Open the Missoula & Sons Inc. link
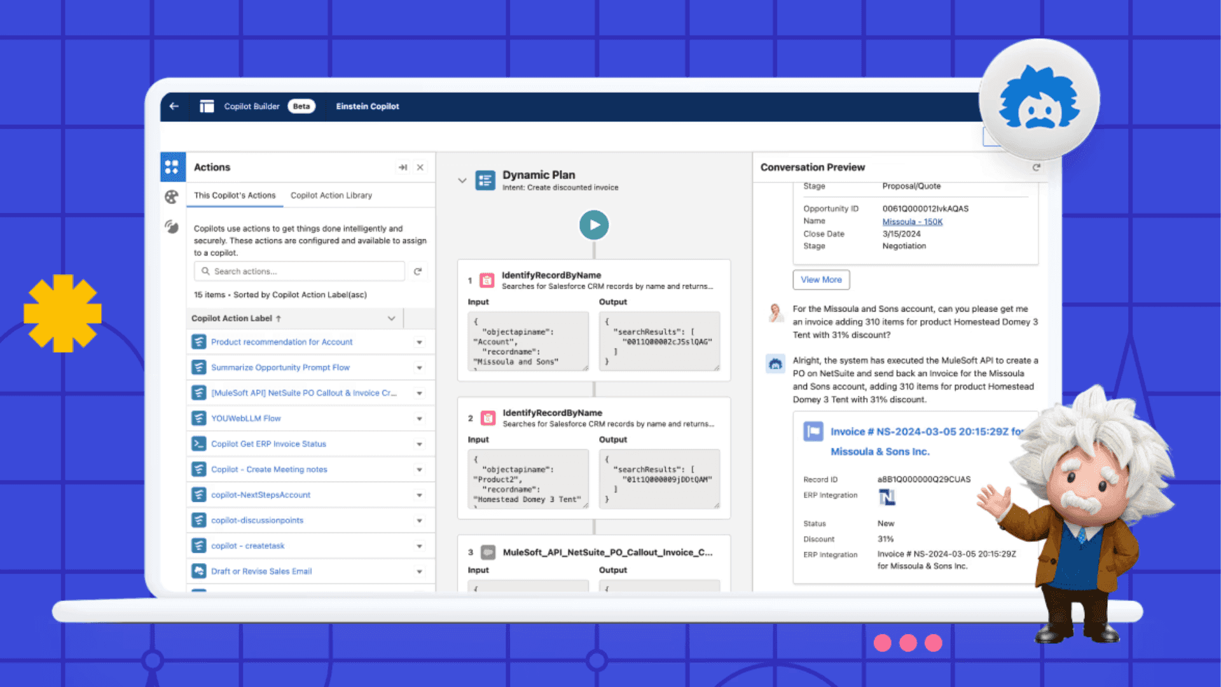 880,451
